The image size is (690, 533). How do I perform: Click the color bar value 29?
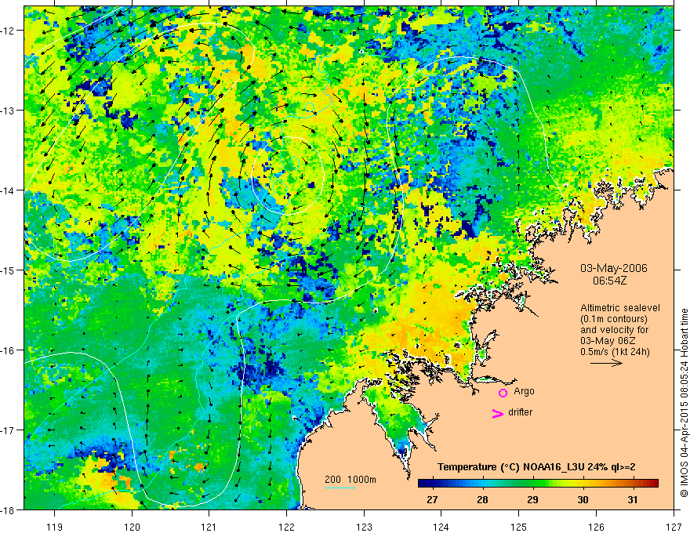coord(532,499)
